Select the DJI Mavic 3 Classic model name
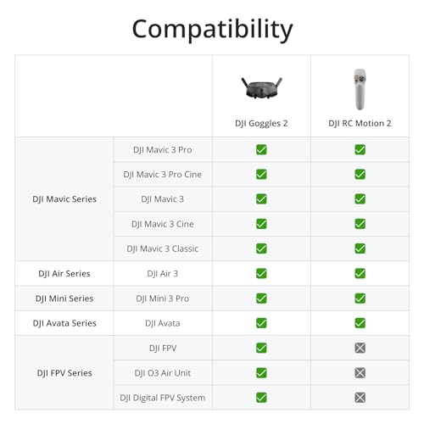This screenshot has height=424, width=424. [163, 248]
